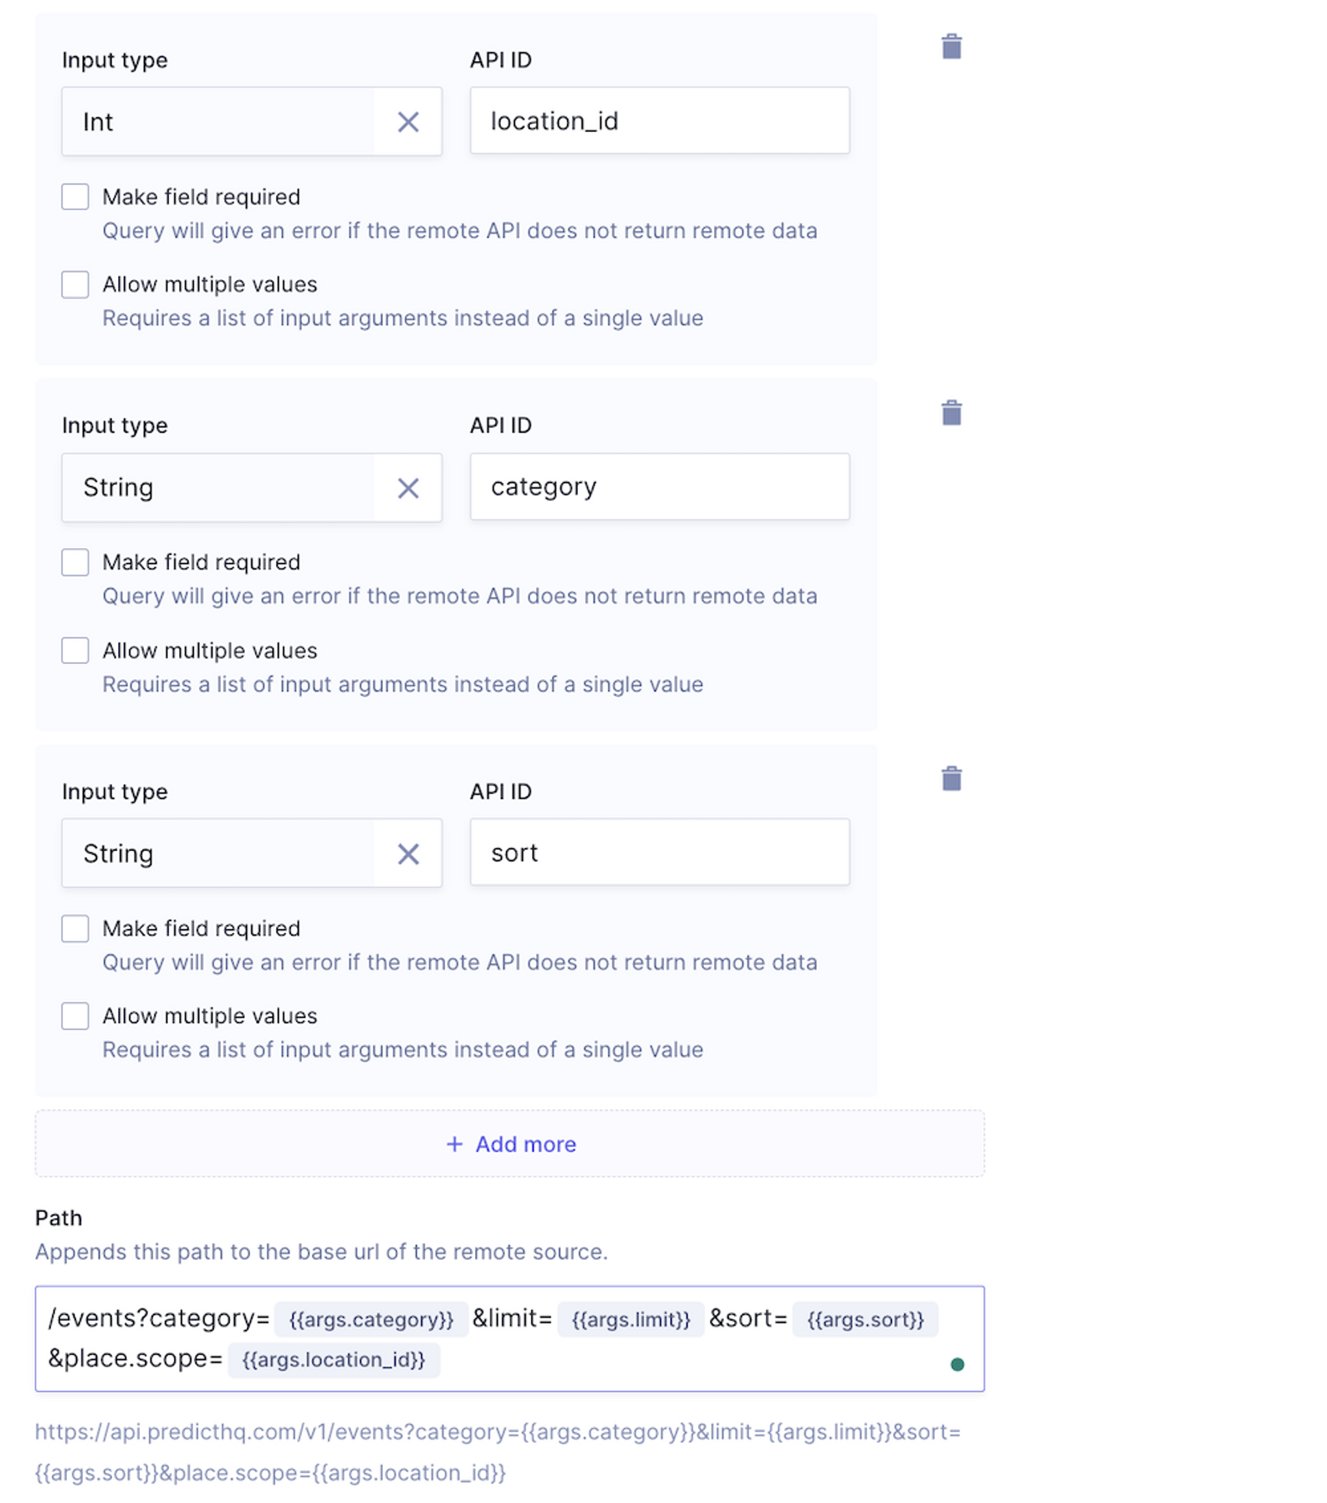Open the Input type selector for sort
Viewport: 1327px width, 1503px height.
click(x=221, y=854)
